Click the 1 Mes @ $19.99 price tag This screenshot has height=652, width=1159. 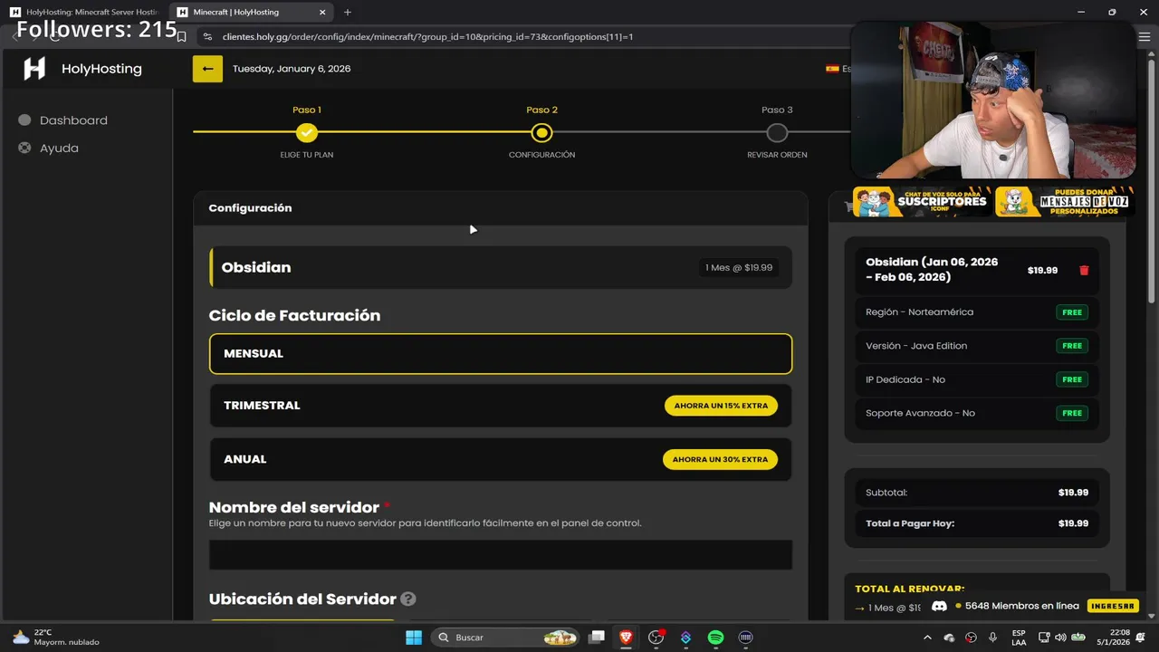coord(739,267)
